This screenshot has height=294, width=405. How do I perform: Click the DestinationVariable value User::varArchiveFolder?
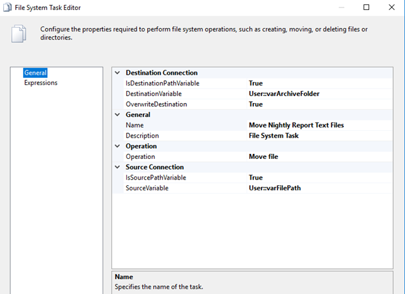[284, 94]
